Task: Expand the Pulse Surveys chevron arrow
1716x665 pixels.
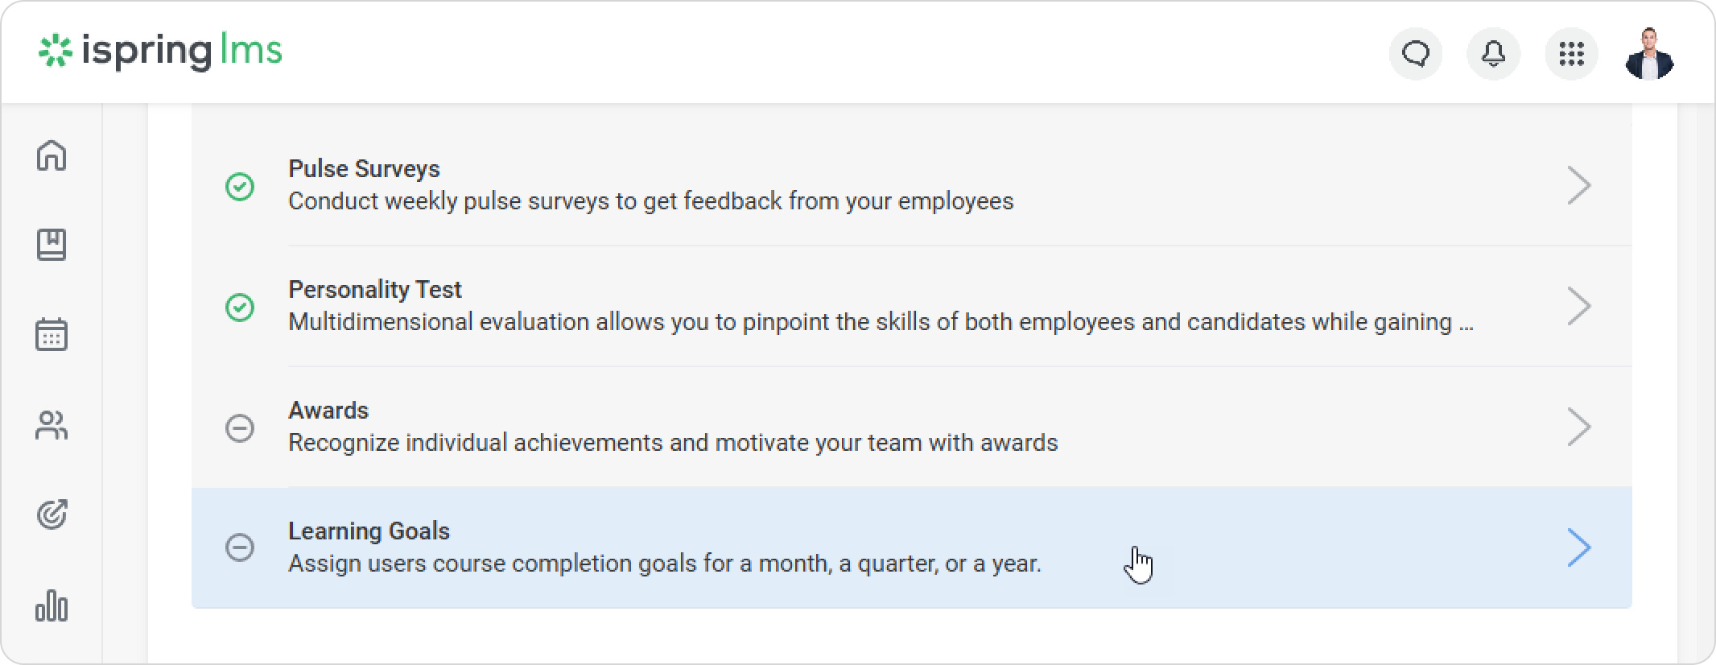Action: pos(1578,186)
